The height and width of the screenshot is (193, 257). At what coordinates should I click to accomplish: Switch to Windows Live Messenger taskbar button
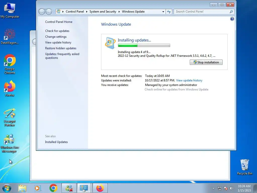[x=69, y=188]
